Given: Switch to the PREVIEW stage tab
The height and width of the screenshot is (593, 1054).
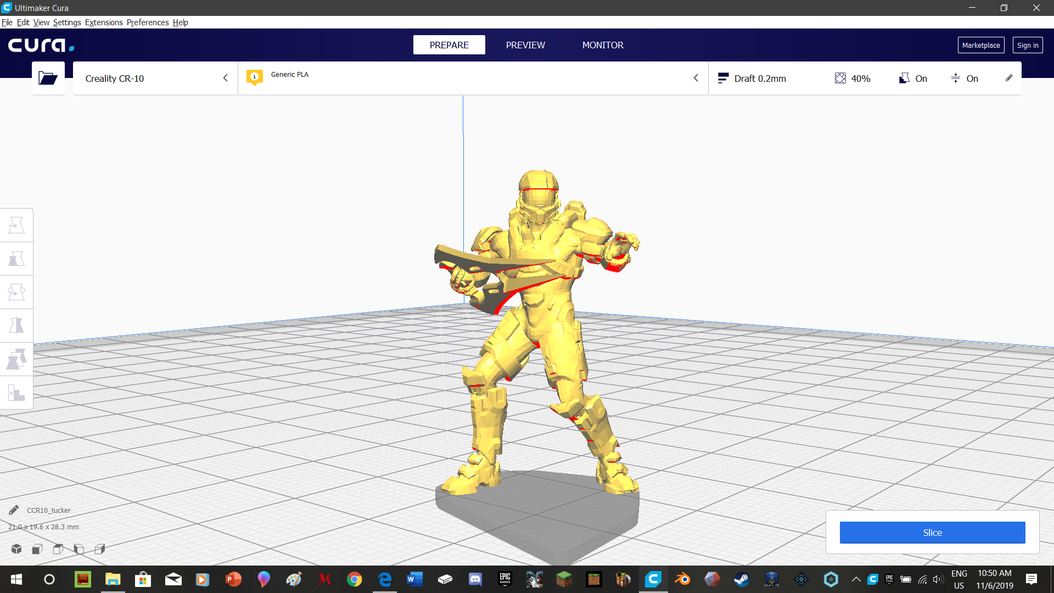Looking at the screenshot, I should coord(525,45).
